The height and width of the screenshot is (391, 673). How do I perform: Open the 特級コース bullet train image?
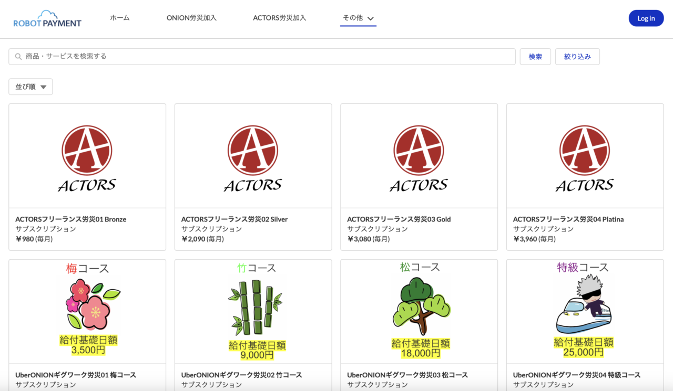pos(583,310)
